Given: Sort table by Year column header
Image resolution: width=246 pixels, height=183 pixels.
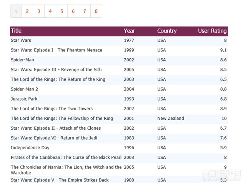Looking at the screenshot, I should coord(129,31).
